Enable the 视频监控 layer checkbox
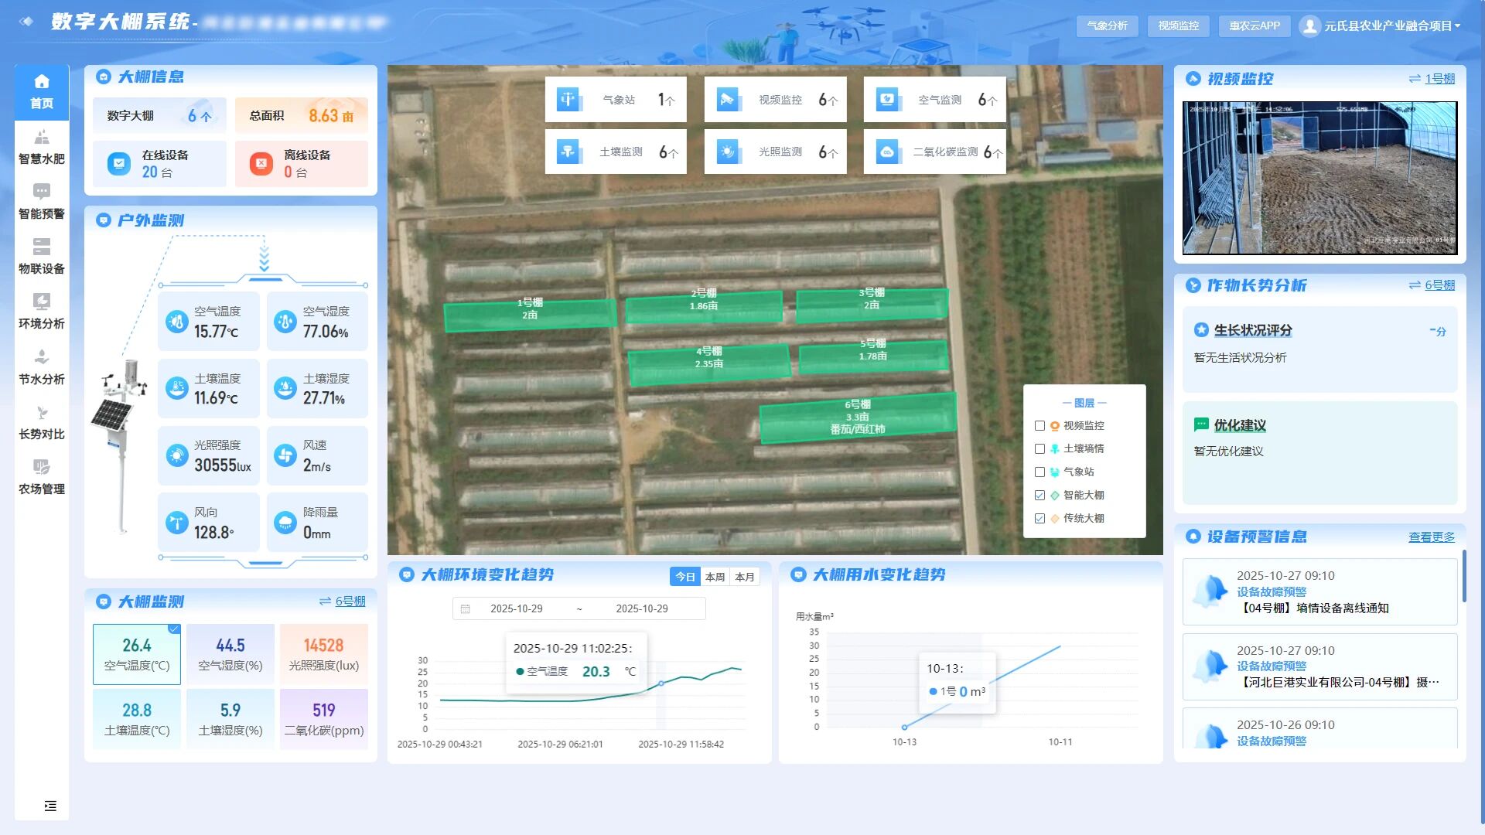 1039,426
